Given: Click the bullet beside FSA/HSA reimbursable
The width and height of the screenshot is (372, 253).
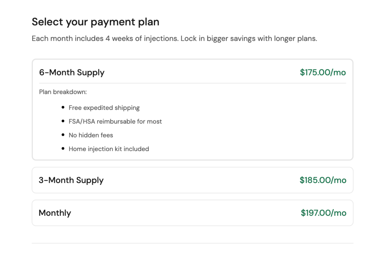Looking at the screenshot, I should (63, 121).
